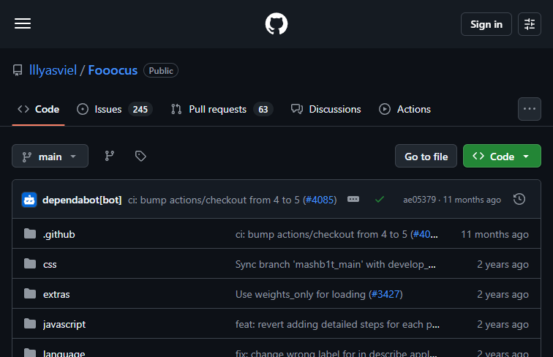The height and width of the screenshot is (357, 553).
Task: View checks status green checkmark
Action: coord(380,200)
